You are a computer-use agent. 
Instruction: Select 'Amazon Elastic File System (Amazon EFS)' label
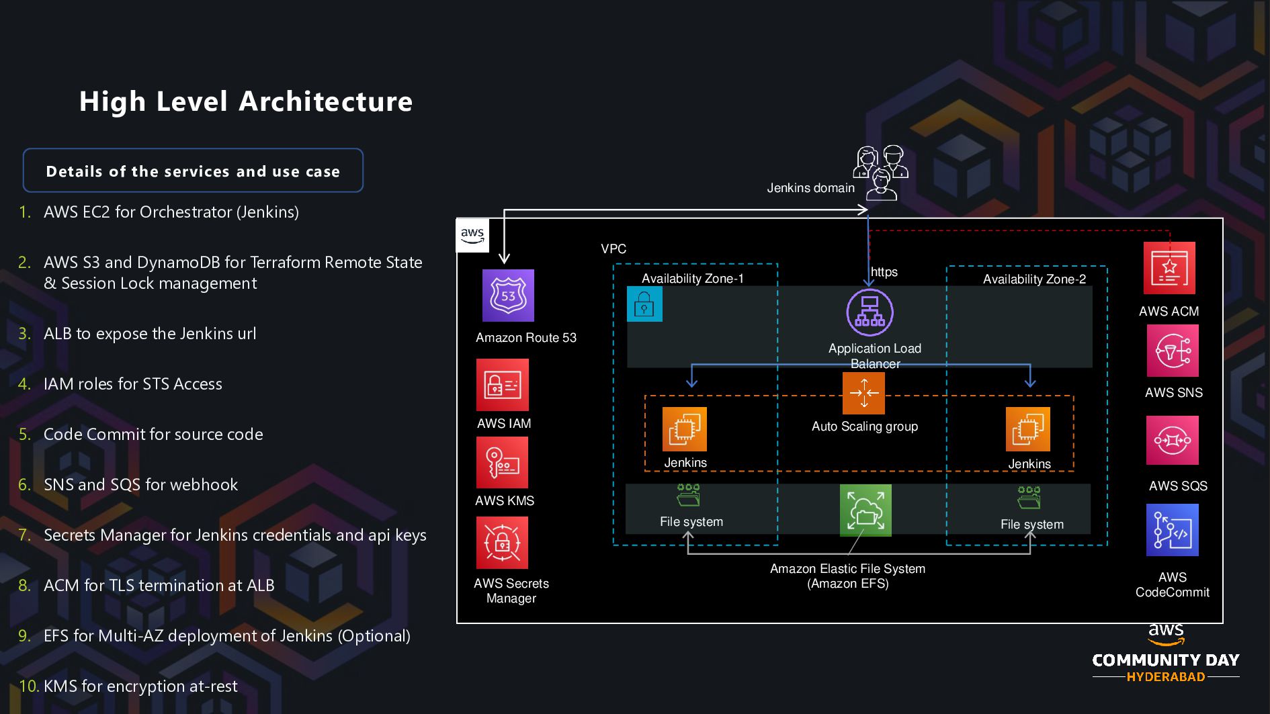tap(848, 576)
